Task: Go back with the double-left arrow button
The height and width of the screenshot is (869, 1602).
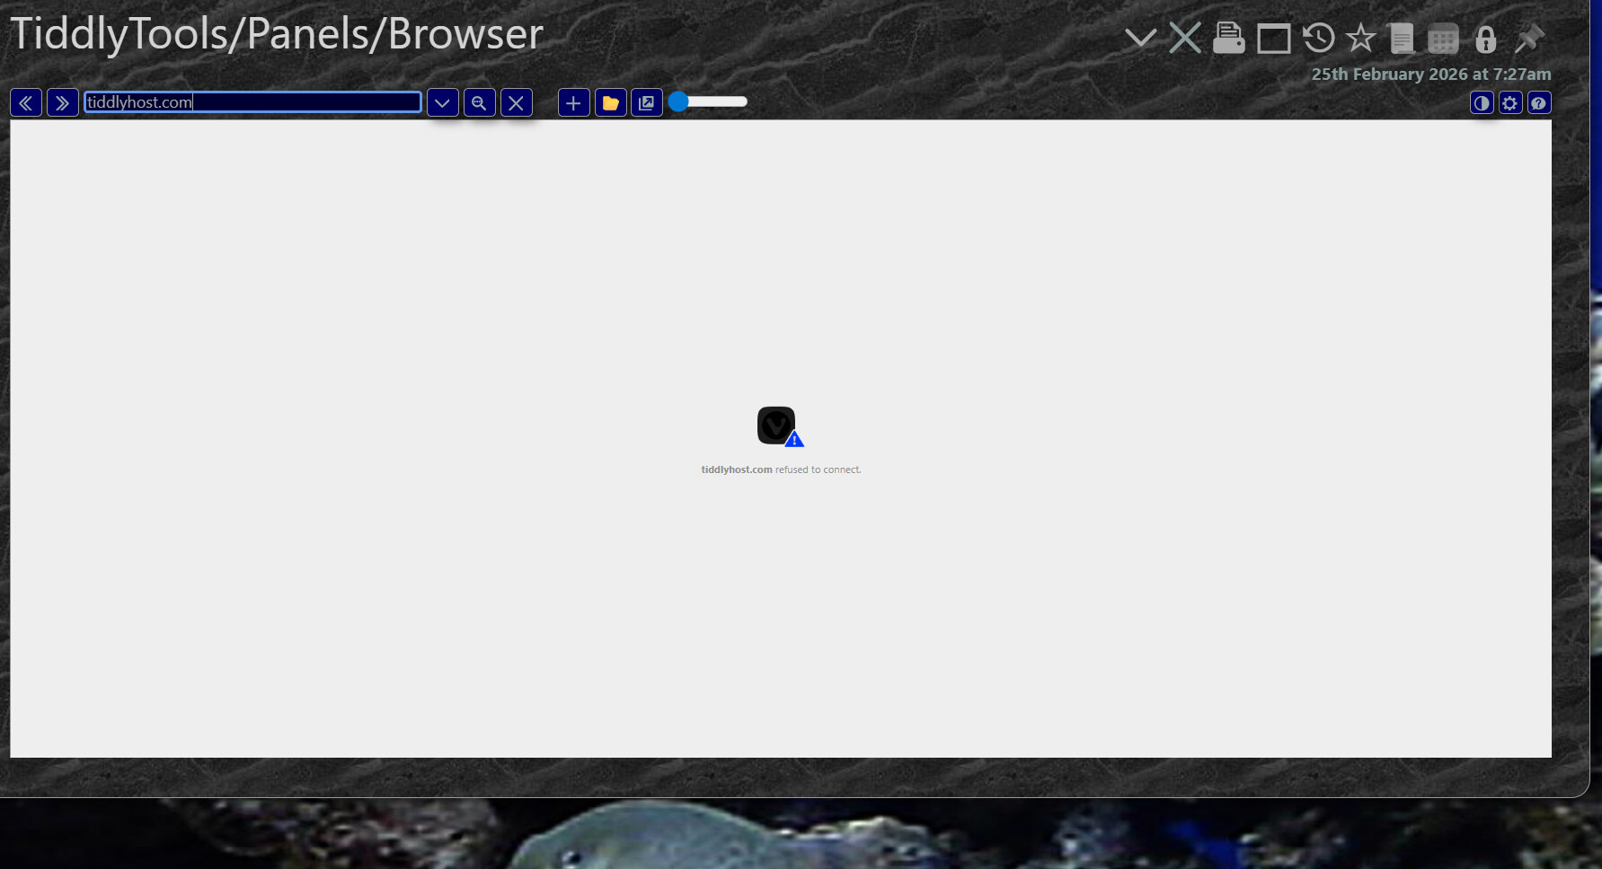Action: pyautogui.click(x=26, y=103)
